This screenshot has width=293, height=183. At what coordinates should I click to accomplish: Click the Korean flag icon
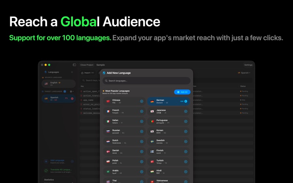click(152, 131)
